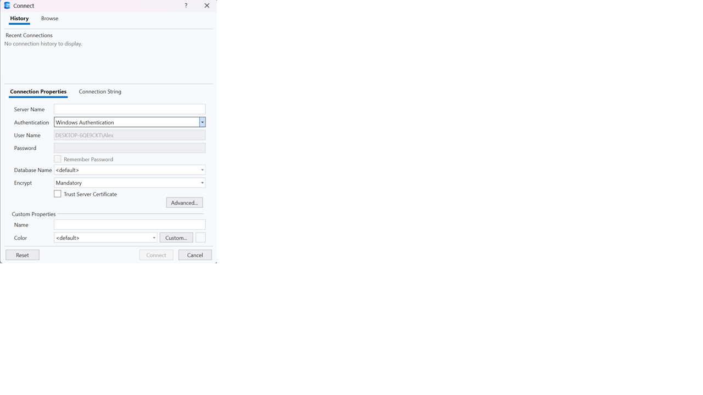Switch to the Connection String tab
Screen dimensions: 703x395
pos(100,92)
